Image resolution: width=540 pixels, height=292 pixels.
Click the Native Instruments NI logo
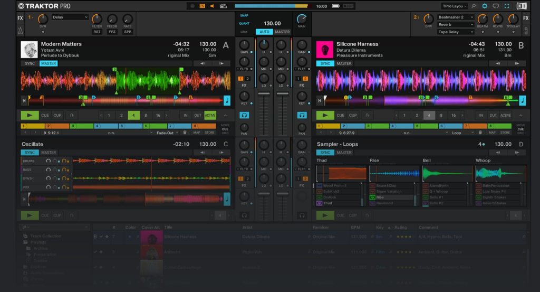click(x=522, y=6)
